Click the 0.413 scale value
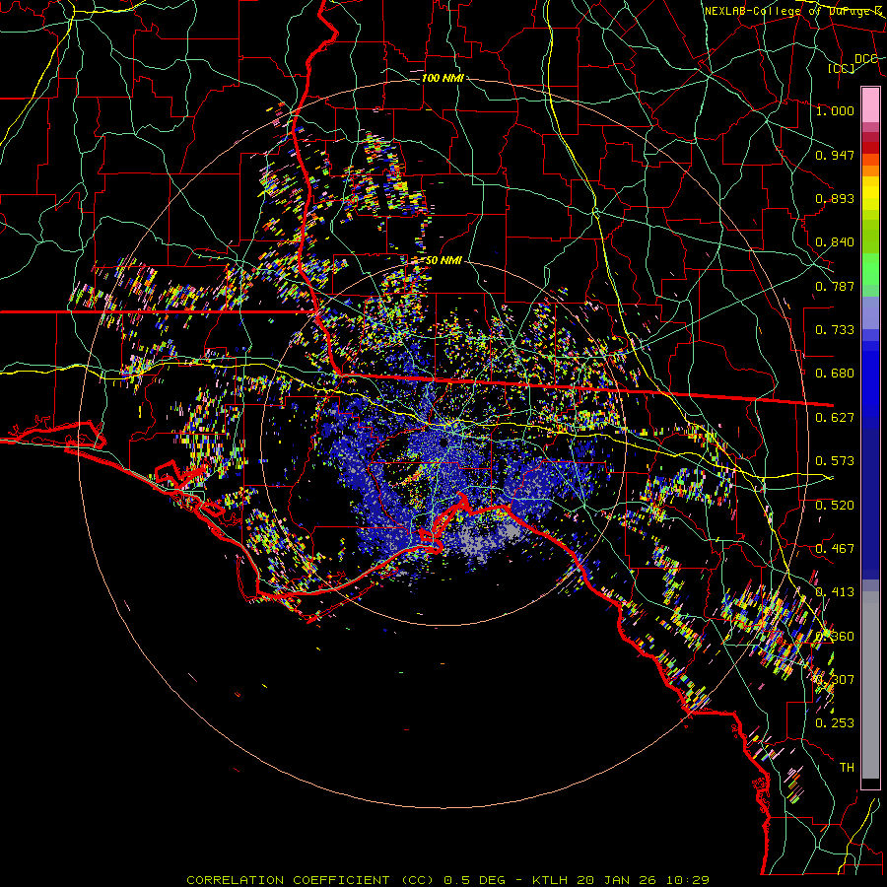Image resolution: width=887 pixels, height=887 pixels. 835,592
